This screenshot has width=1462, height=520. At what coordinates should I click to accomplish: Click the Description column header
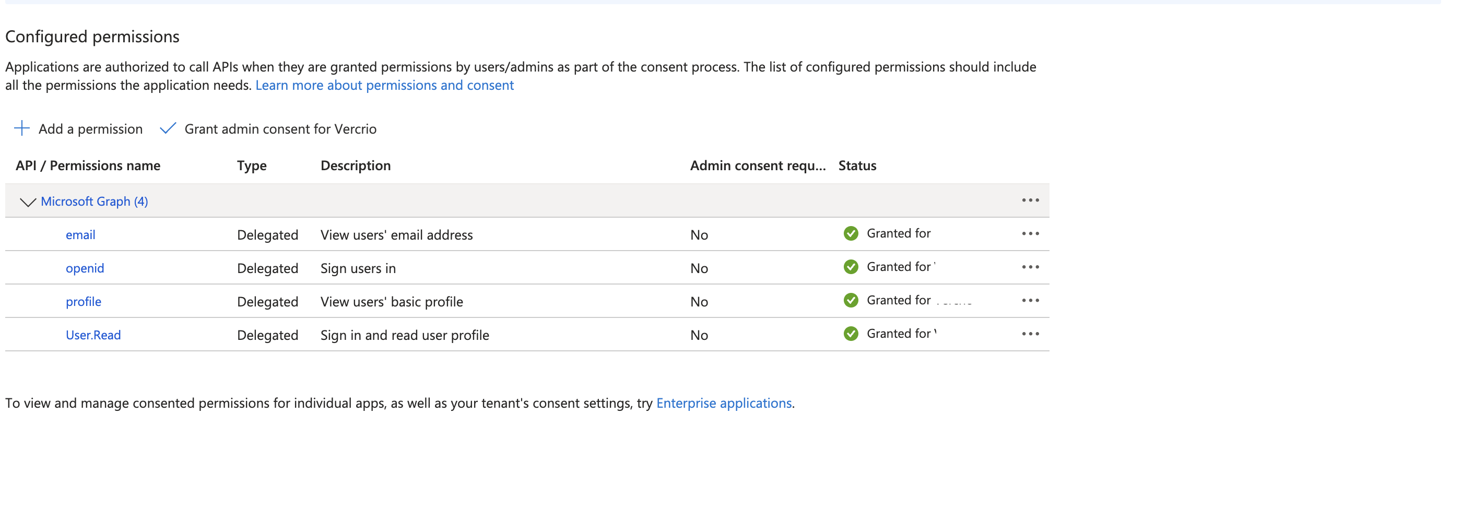pos(356,166)
